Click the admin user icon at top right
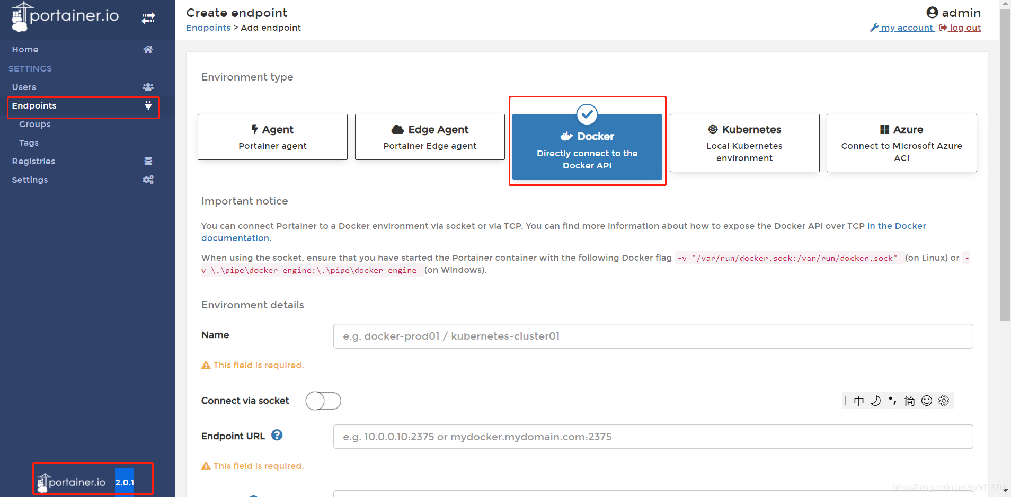 tap(933, 12)
